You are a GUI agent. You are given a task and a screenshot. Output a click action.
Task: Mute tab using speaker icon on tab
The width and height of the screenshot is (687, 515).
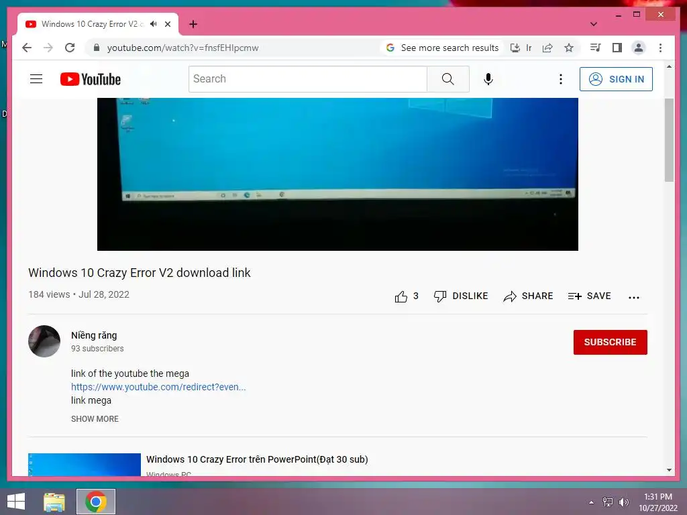[x=154, y=24]
